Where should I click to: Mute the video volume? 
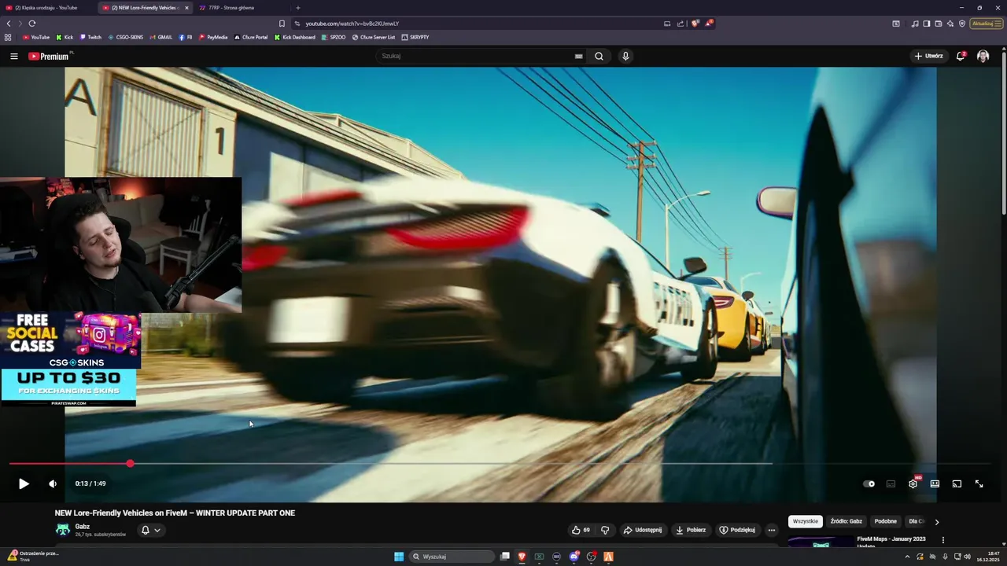(x=53, y=483)
